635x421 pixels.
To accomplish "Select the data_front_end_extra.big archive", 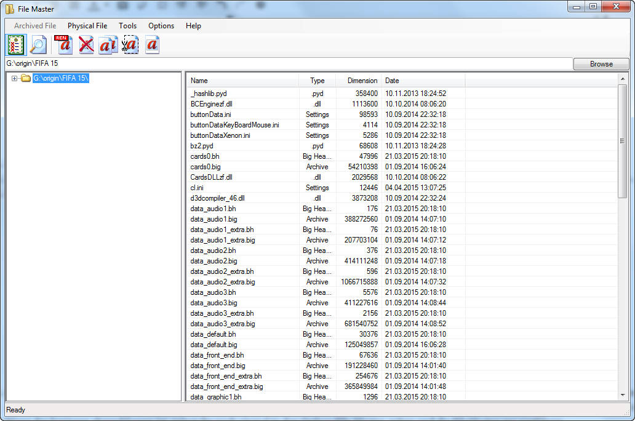I will (x=227, y=387).
